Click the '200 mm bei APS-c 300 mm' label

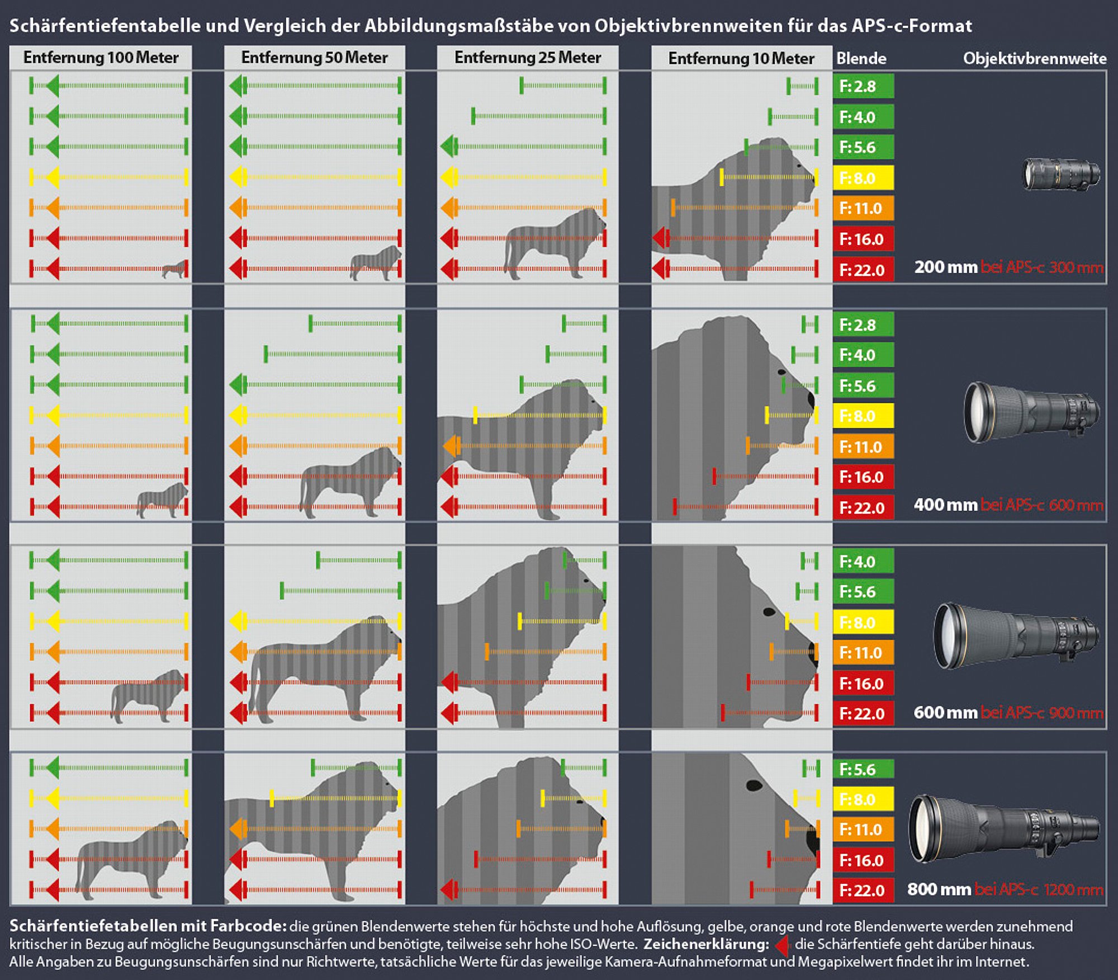(x=1008, y=267)
